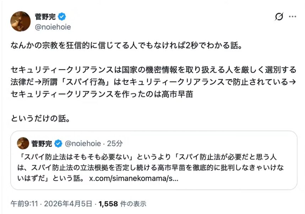The height and width of the screenshot is (214, 305).
Task: Click the @noiehoie handle in quoted post
Action: click(82, 144)
